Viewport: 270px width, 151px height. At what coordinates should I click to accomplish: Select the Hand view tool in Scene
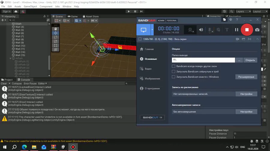point(55,29)
